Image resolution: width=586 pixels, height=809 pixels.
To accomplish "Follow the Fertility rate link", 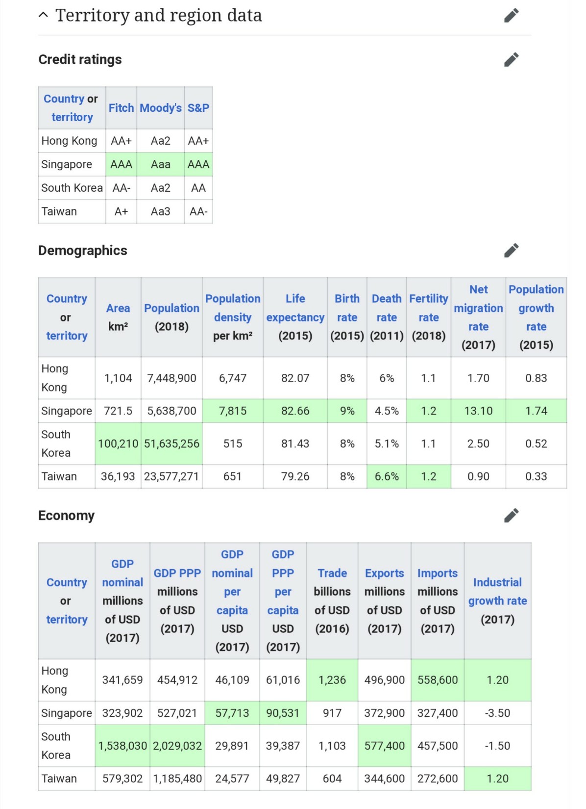I will click(428, 308).
